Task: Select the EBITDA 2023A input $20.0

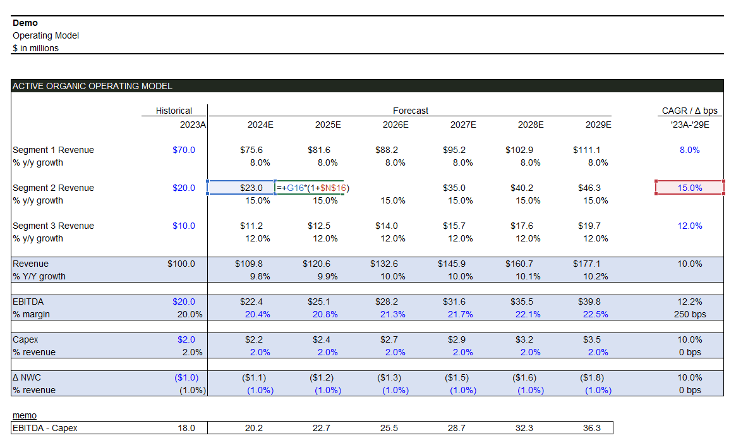Action: tap(183, 302)
